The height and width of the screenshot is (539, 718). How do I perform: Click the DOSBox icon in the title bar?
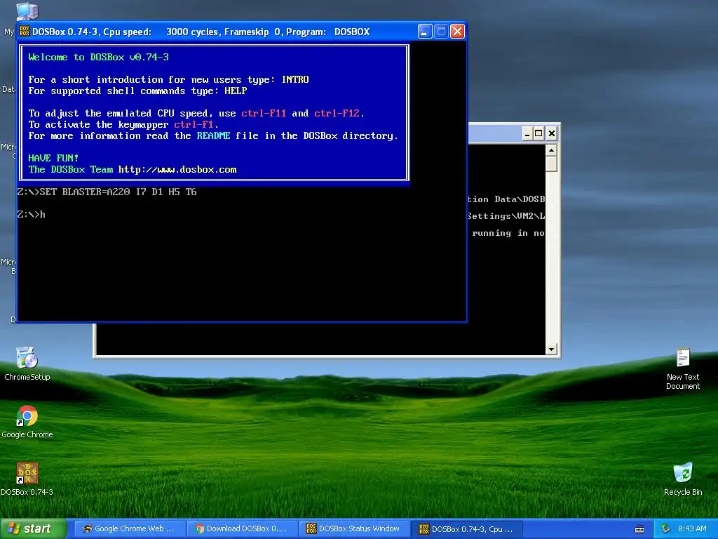25,32
